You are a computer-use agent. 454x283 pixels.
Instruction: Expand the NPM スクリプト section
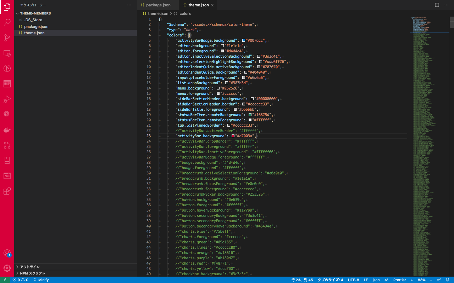(76, 273)
